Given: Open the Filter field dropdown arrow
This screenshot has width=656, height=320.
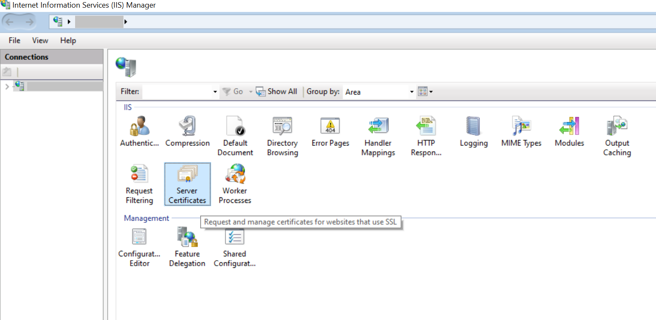Looking at the screenshot, I should (x=215, y=91).
